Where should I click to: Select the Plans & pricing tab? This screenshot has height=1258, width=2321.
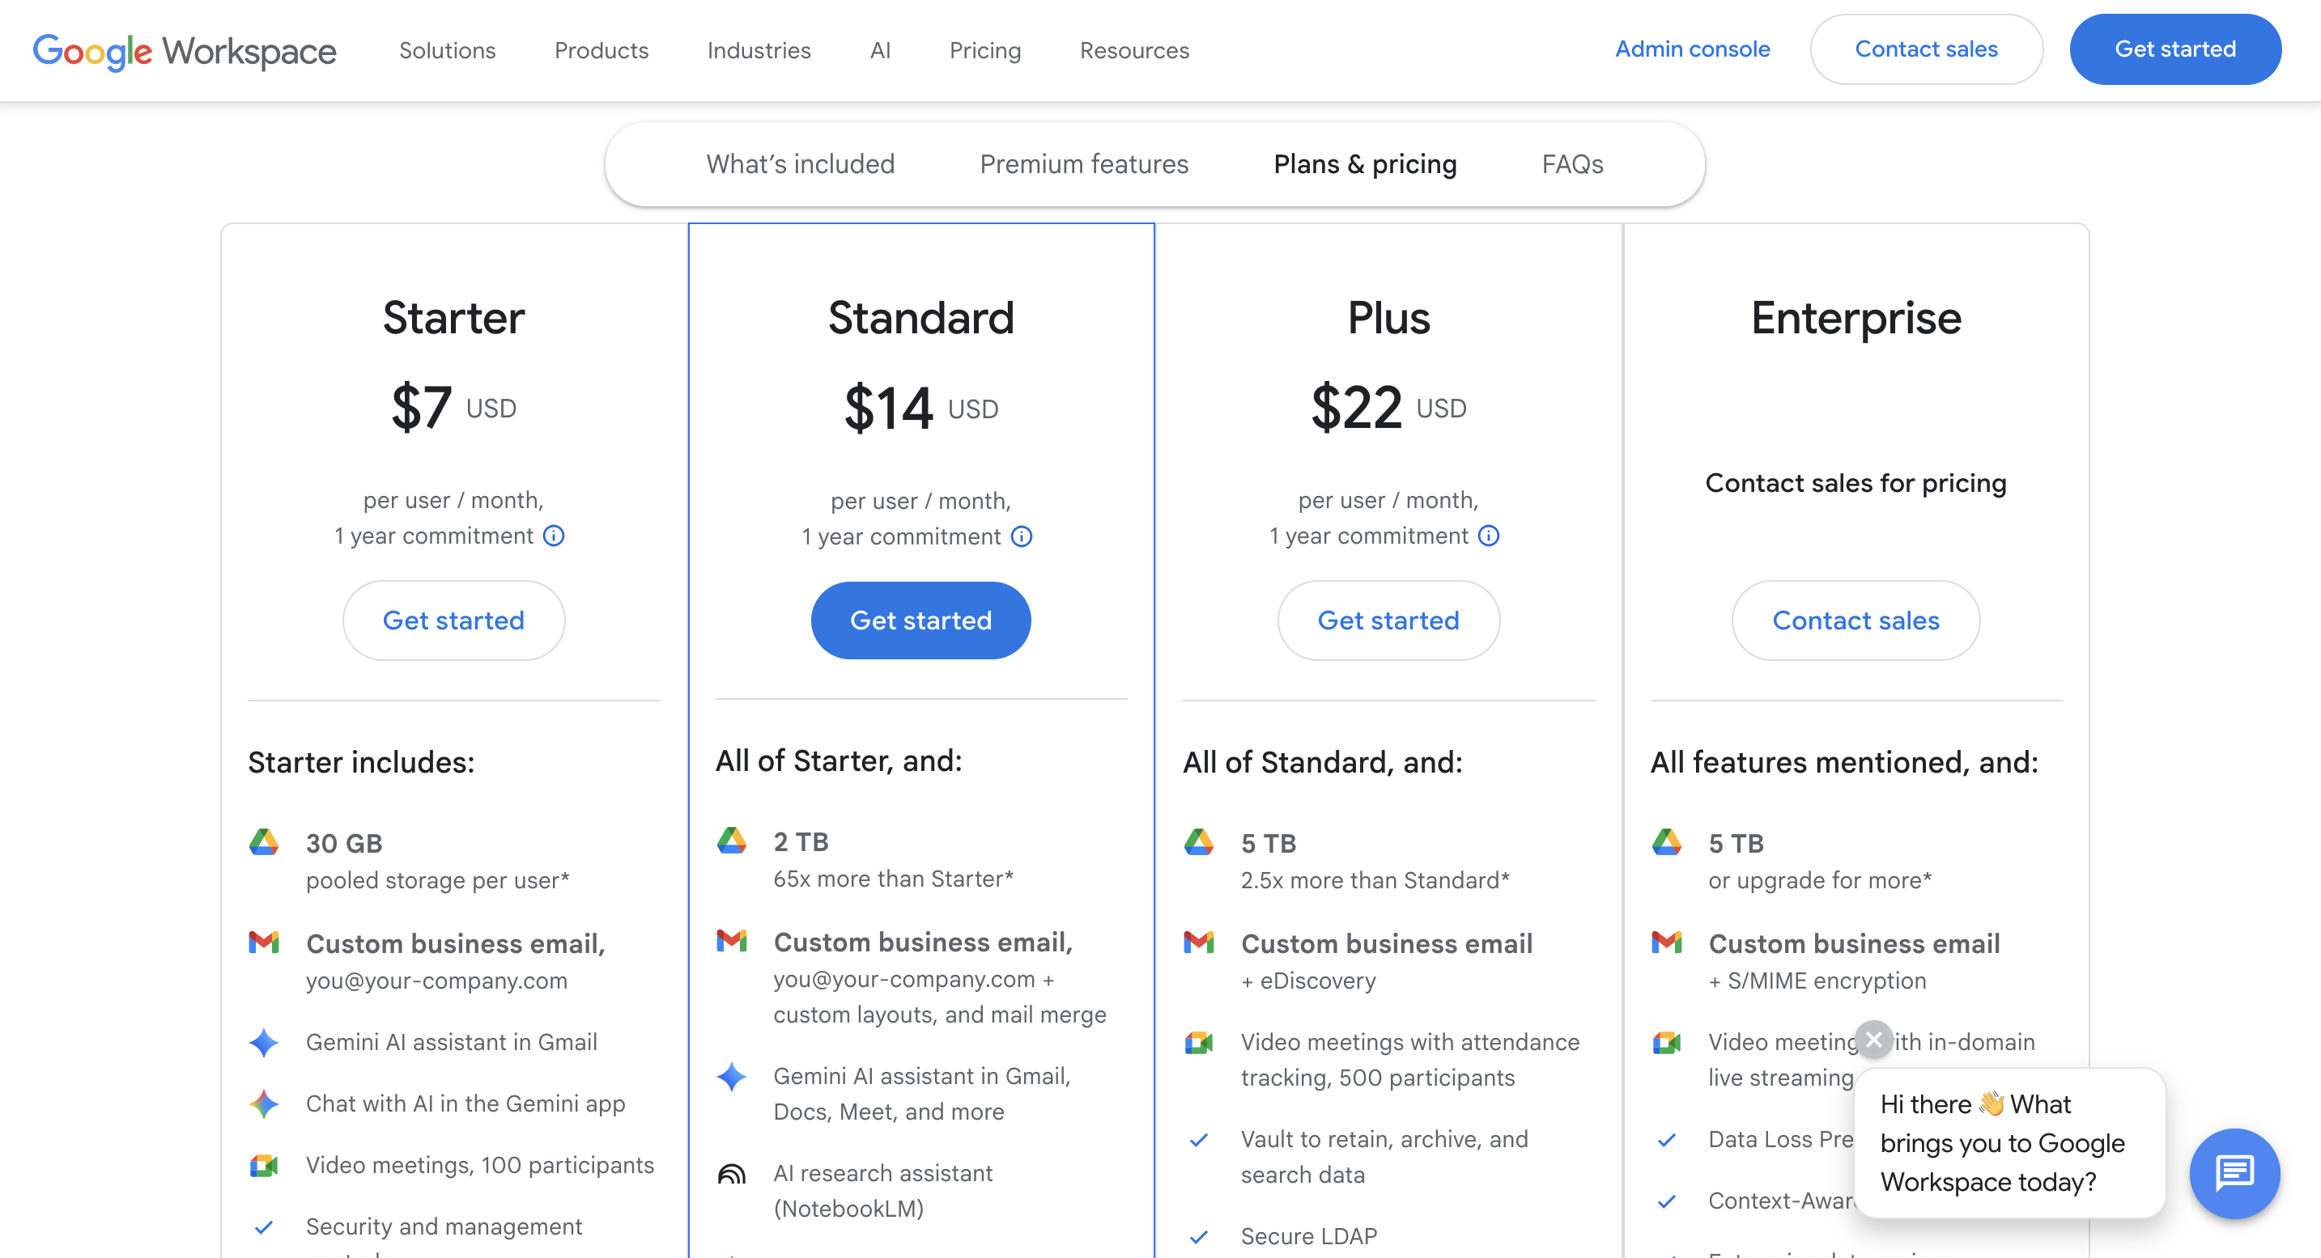pyautogui.click(x=1365, y=164)
